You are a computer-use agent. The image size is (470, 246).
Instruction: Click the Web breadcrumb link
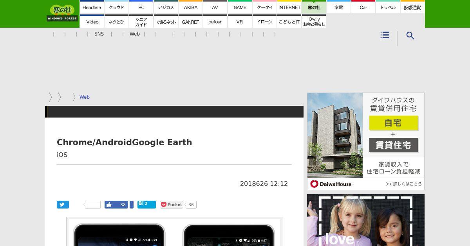[x=85, y=97]
